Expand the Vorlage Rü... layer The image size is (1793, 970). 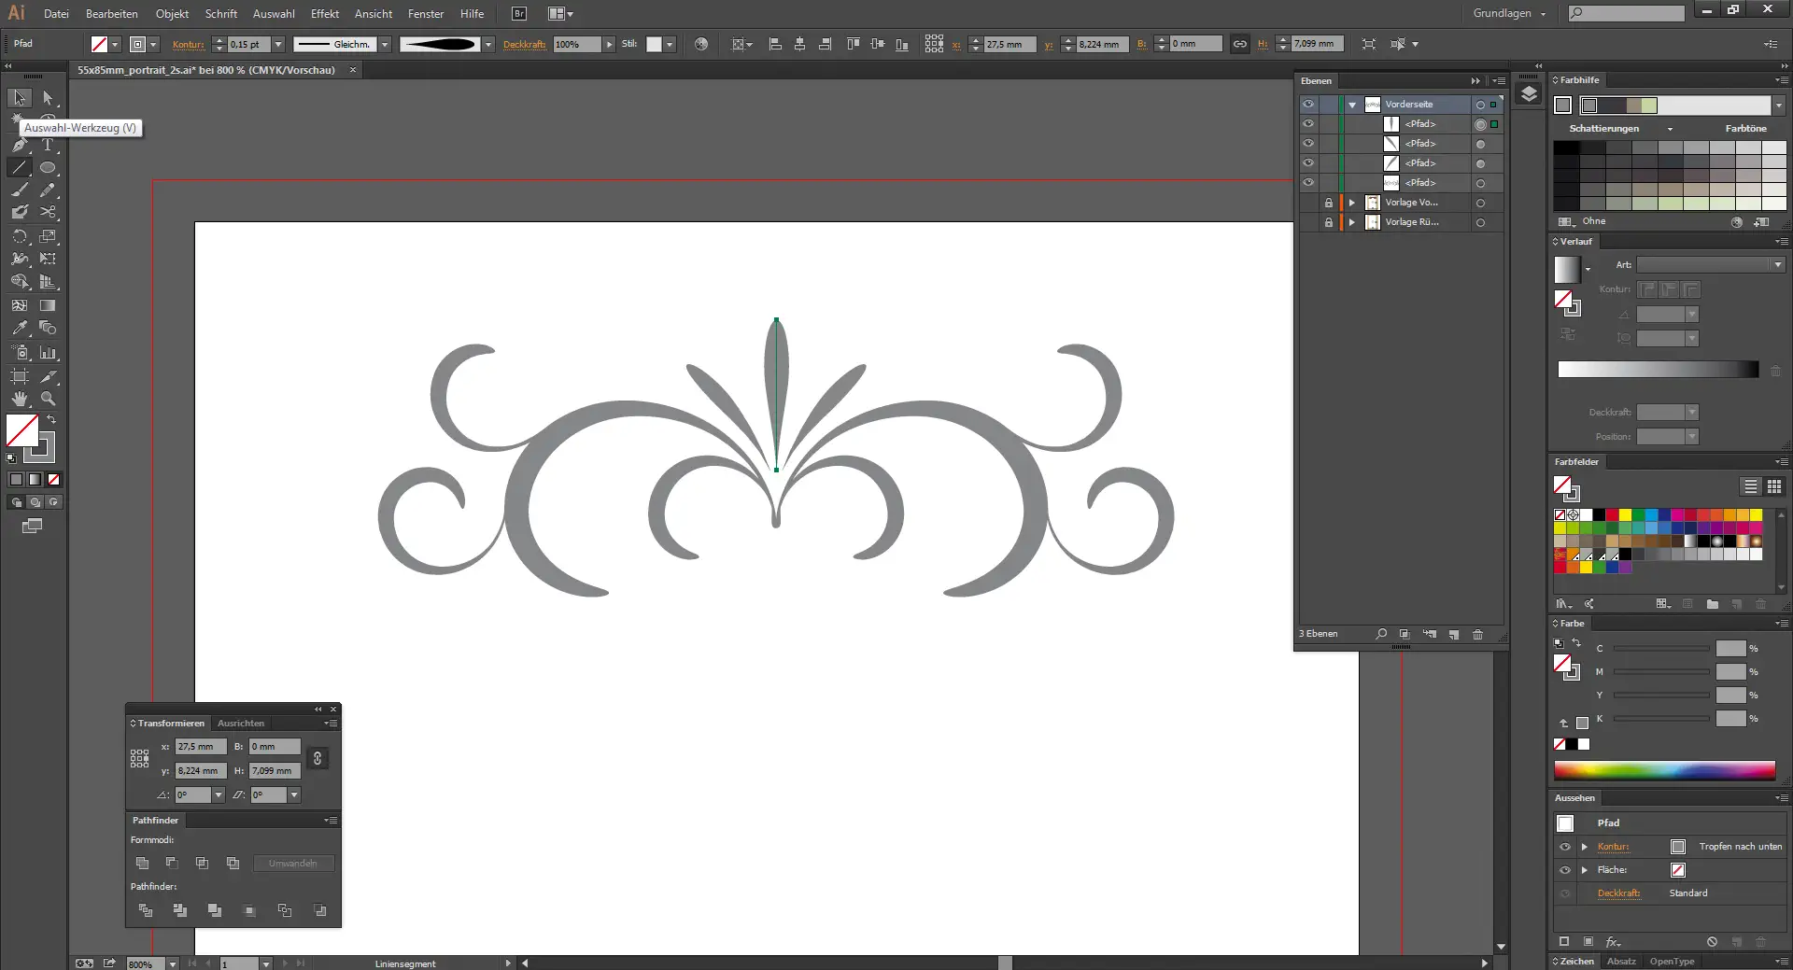pos(1351,222)
